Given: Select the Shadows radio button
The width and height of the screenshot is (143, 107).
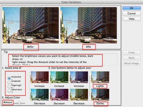Looking at the screenshot, I should point(9,82).
